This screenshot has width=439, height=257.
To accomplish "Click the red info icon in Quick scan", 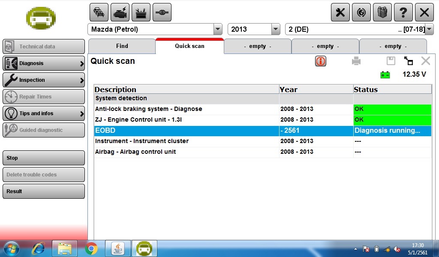I will [x=321, y=61].
